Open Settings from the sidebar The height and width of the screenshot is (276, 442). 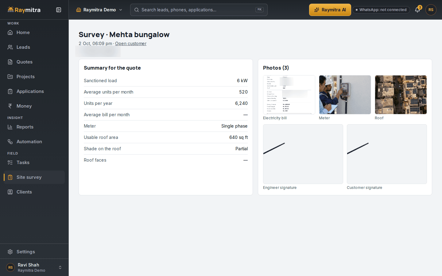pyautogui.click(x=34, y=252)
